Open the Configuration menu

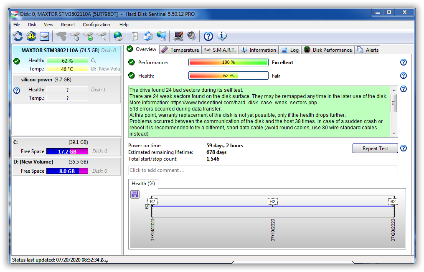[x=96, y=25]
